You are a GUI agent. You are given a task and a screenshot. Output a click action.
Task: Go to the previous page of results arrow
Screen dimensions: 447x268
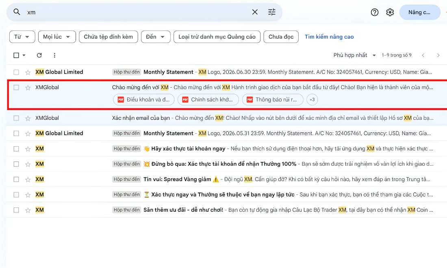click(423, 55)
